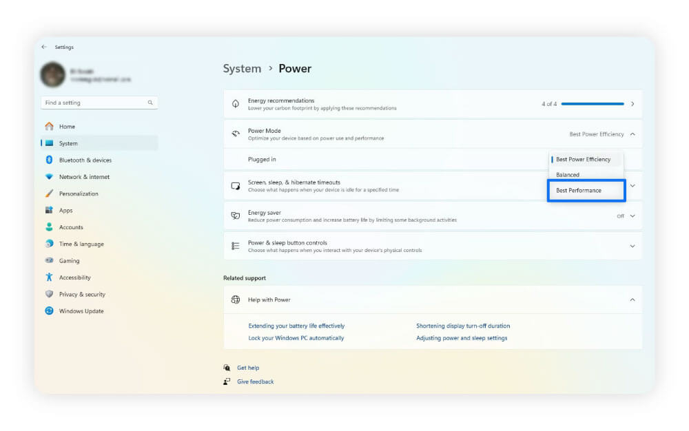This screenshot has height=431, width=689.
Task: Open the Apps settings page
Action: click(99, 210)
